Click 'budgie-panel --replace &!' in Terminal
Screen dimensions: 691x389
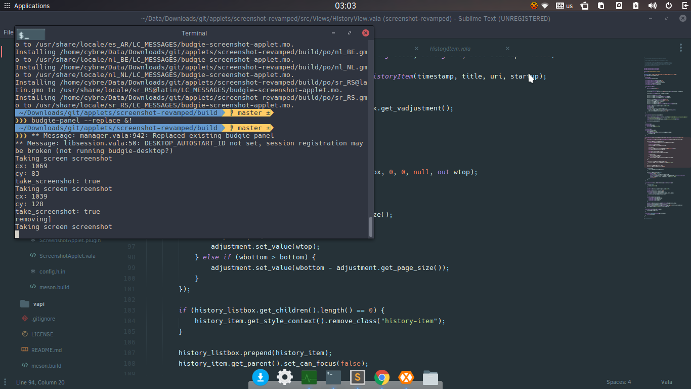click(81, 121)
